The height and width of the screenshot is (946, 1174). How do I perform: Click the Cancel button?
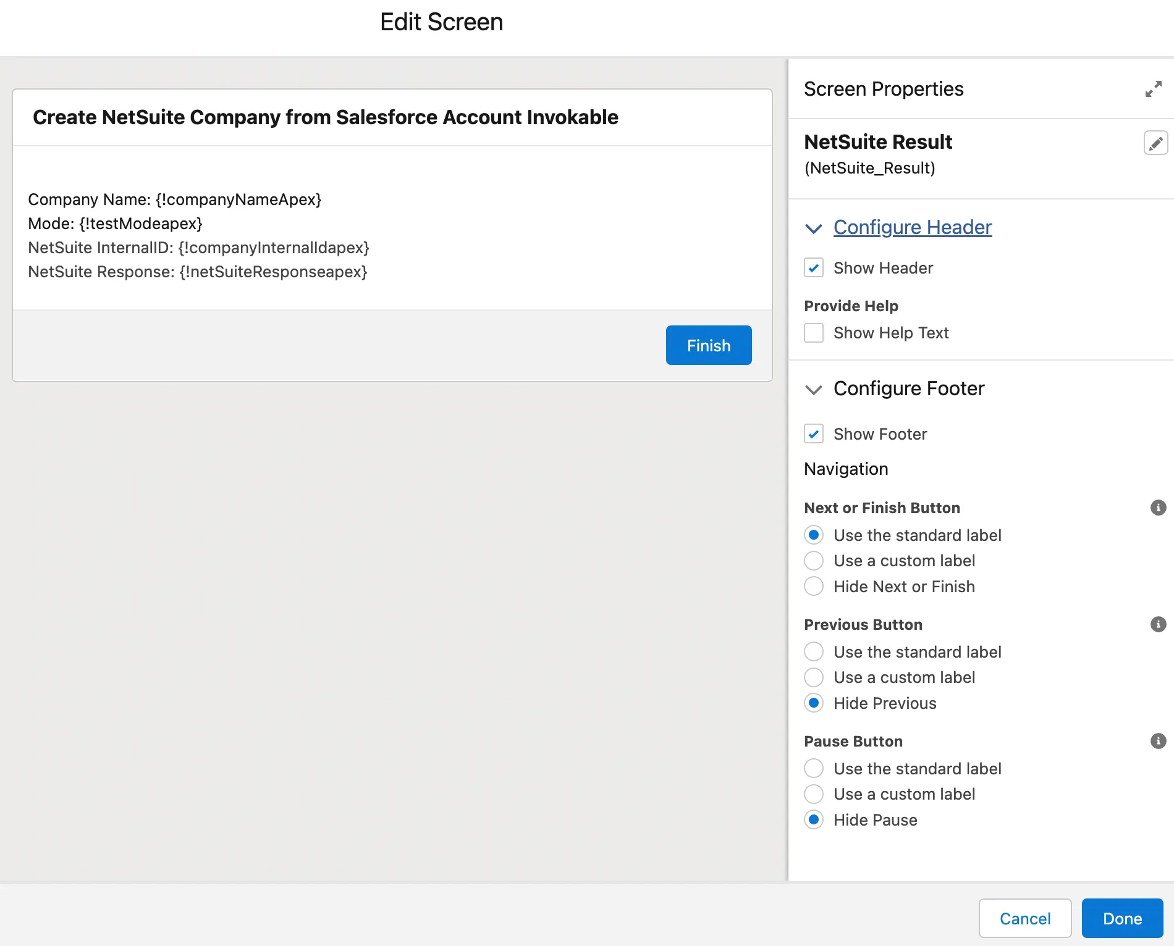[x=1025, y=918]
